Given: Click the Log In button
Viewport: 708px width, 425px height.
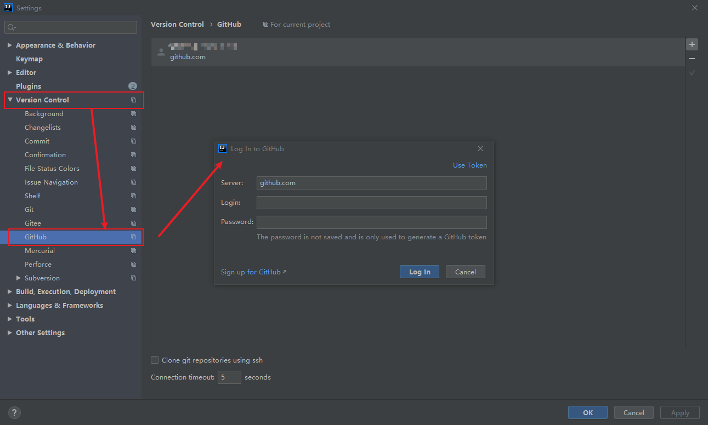Looking at the screenshot, I should [x=420, y=272].
